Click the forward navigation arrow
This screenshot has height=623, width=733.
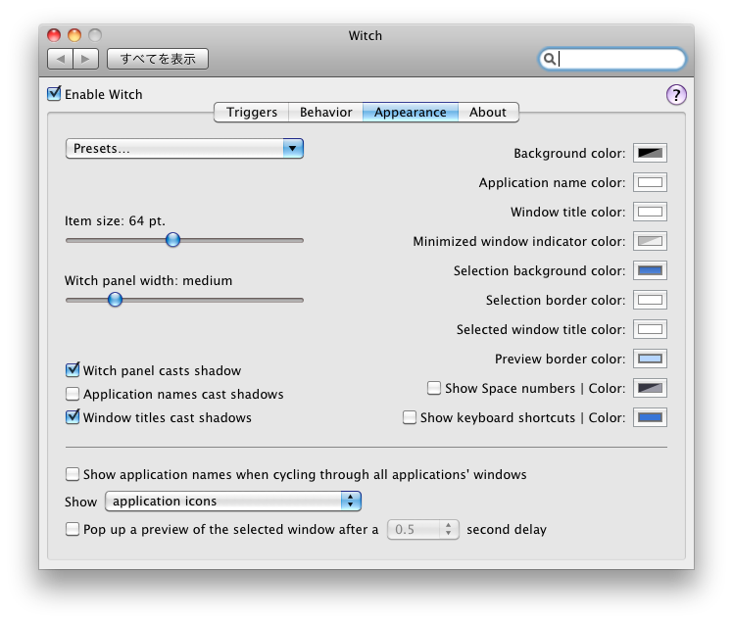(85, 59)
